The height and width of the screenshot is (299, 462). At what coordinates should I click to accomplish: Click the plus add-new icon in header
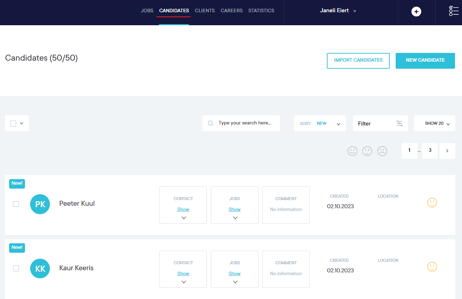tap(416, 12)
